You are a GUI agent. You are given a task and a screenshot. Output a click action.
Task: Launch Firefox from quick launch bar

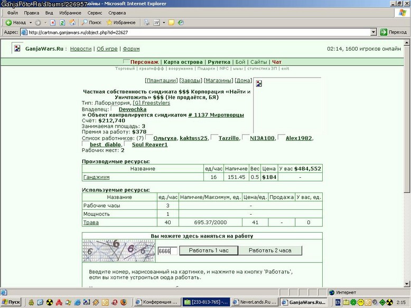pyautogui.click(x=124, y=302)
